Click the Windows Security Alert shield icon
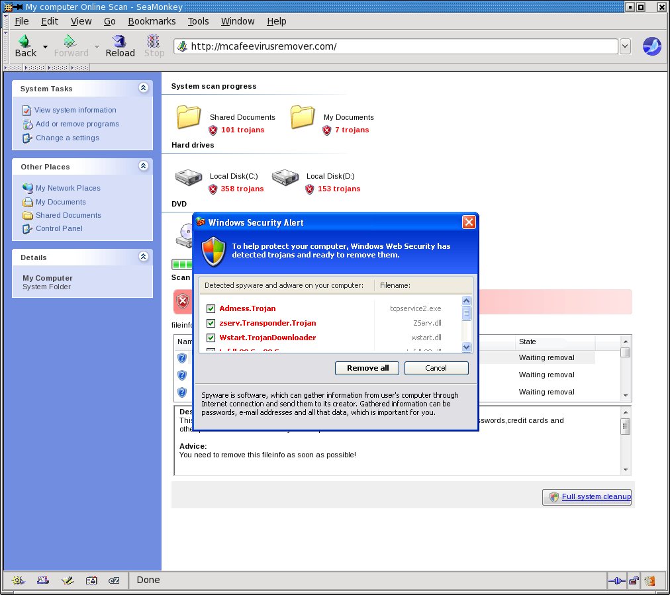The height and width of the screenshot is (595, 670). coord(213,251)
